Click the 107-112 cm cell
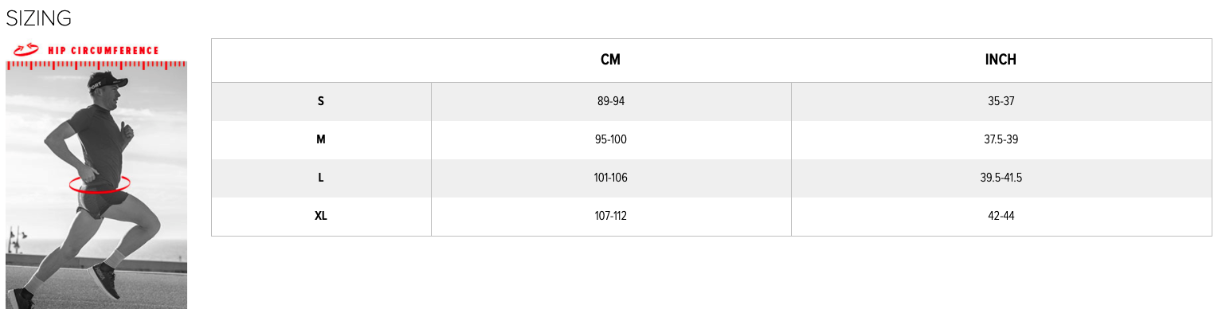 [611, 216]
